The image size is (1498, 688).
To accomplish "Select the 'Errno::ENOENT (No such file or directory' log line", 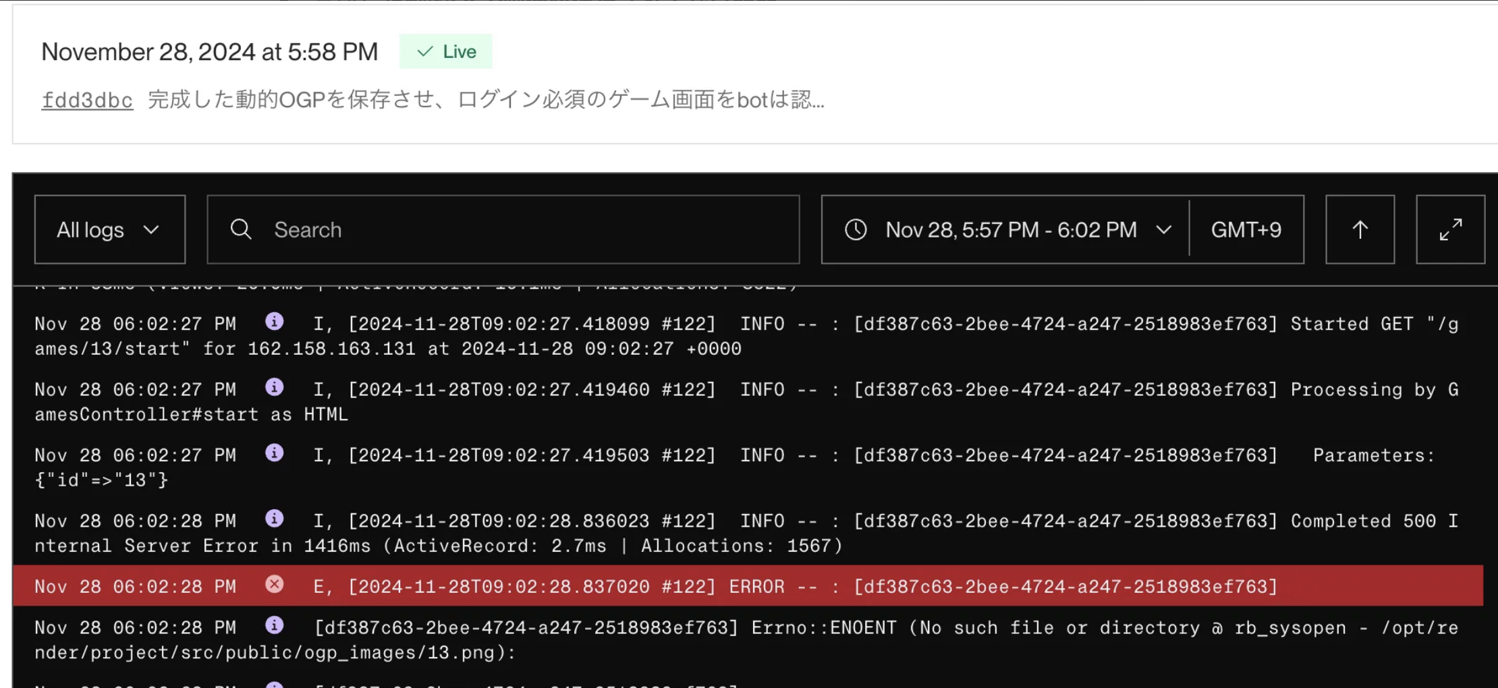I will (x=748, y=640).
